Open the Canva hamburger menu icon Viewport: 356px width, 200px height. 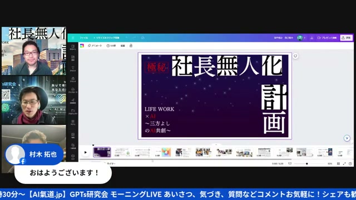pyautogui.click(x=73, y=38)
